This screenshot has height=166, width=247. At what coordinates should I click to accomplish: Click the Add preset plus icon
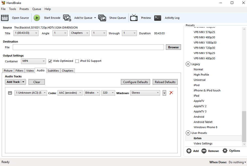point(189,151)
